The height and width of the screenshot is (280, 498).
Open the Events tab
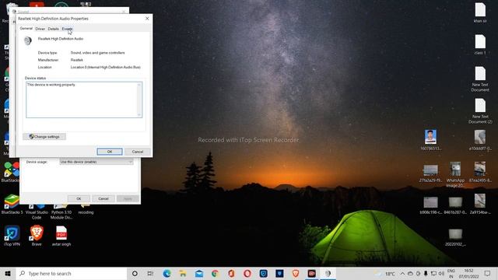coord(67,29)
